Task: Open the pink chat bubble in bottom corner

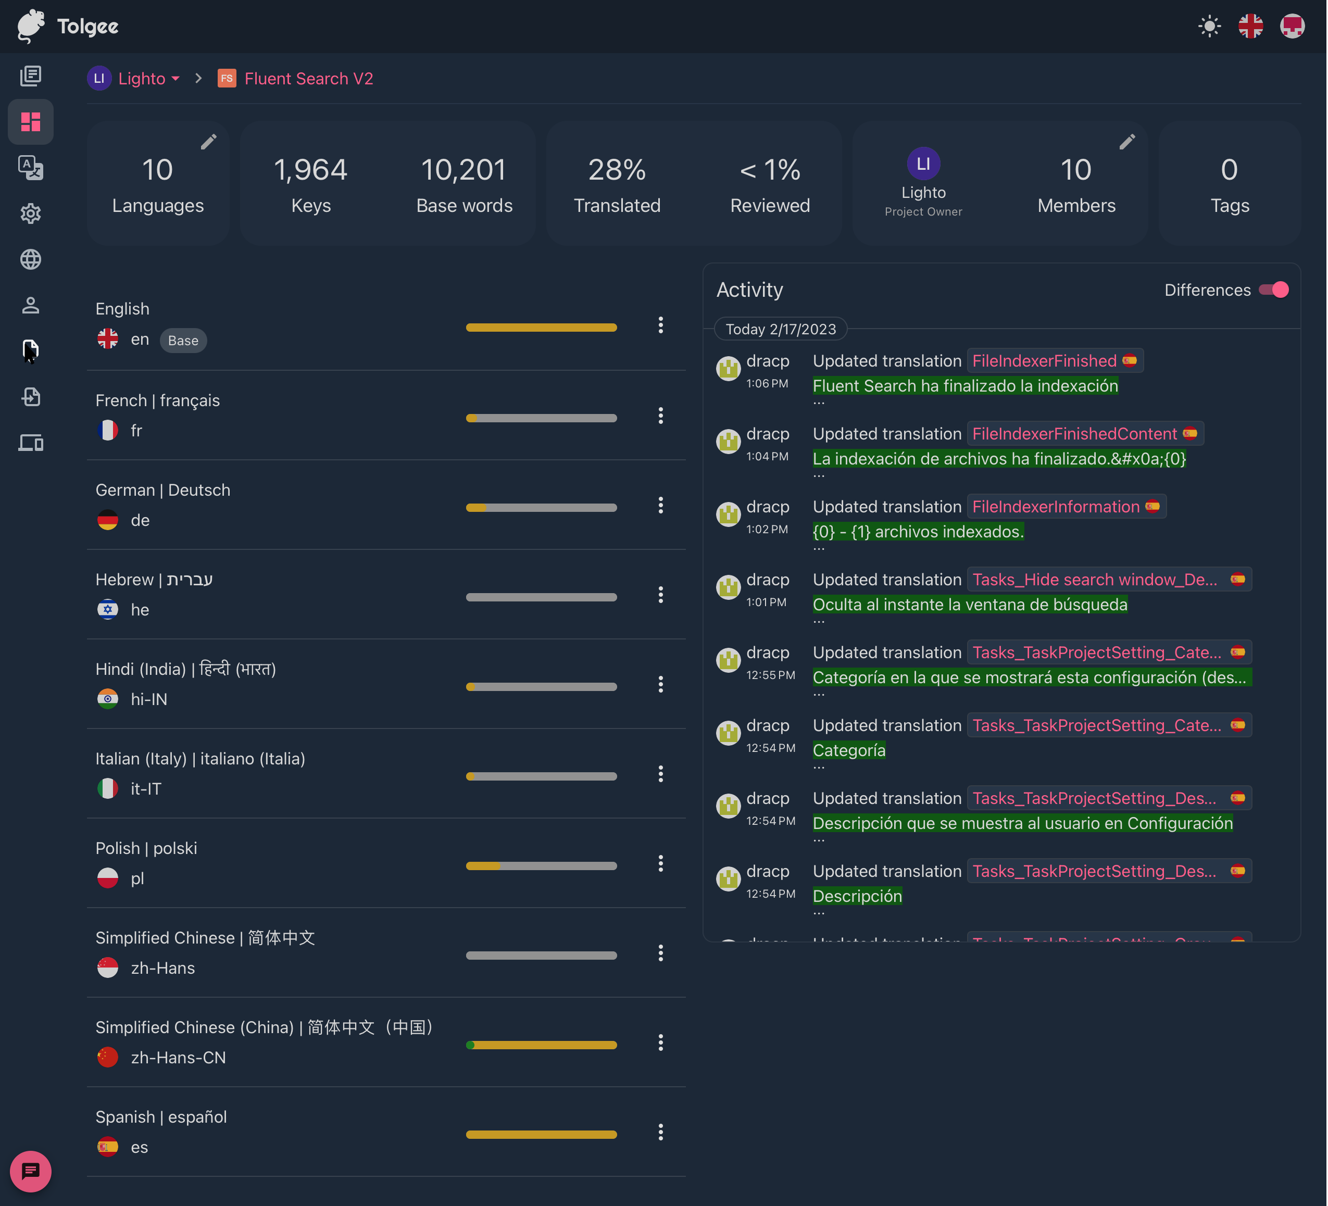Action: [x=30, y=1172]
